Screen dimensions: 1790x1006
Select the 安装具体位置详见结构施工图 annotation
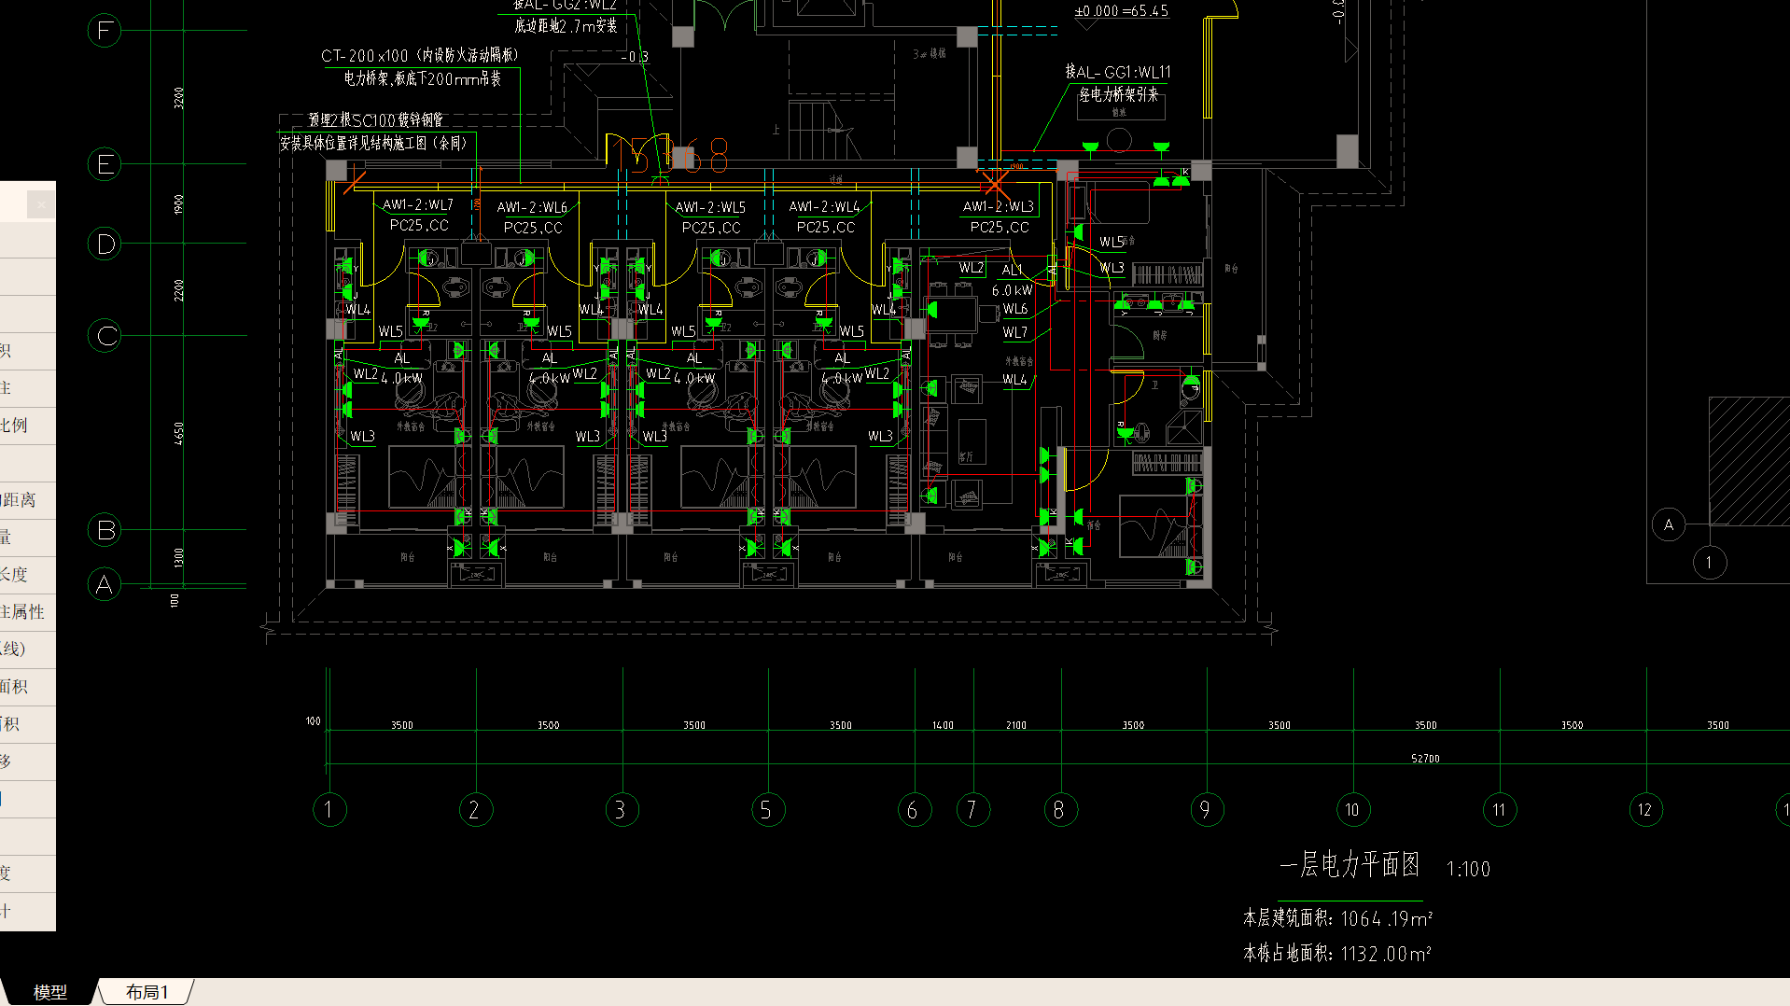[373, 143]
